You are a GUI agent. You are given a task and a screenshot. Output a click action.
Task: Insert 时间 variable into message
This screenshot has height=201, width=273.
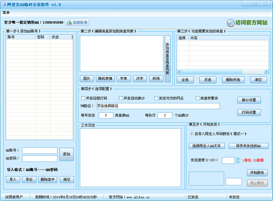tap(156, 79)
